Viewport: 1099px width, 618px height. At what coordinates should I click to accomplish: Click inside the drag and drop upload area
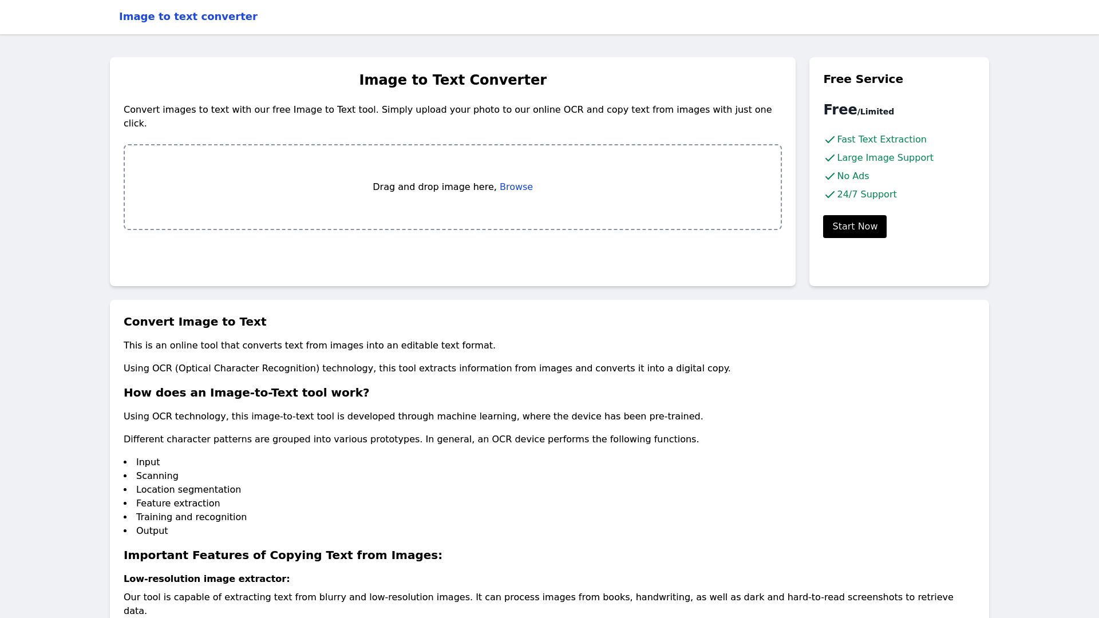pos(453,187)
